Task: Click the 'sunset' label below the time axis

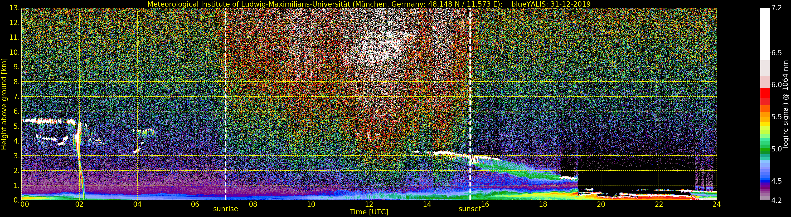Action: click(470, 209)
